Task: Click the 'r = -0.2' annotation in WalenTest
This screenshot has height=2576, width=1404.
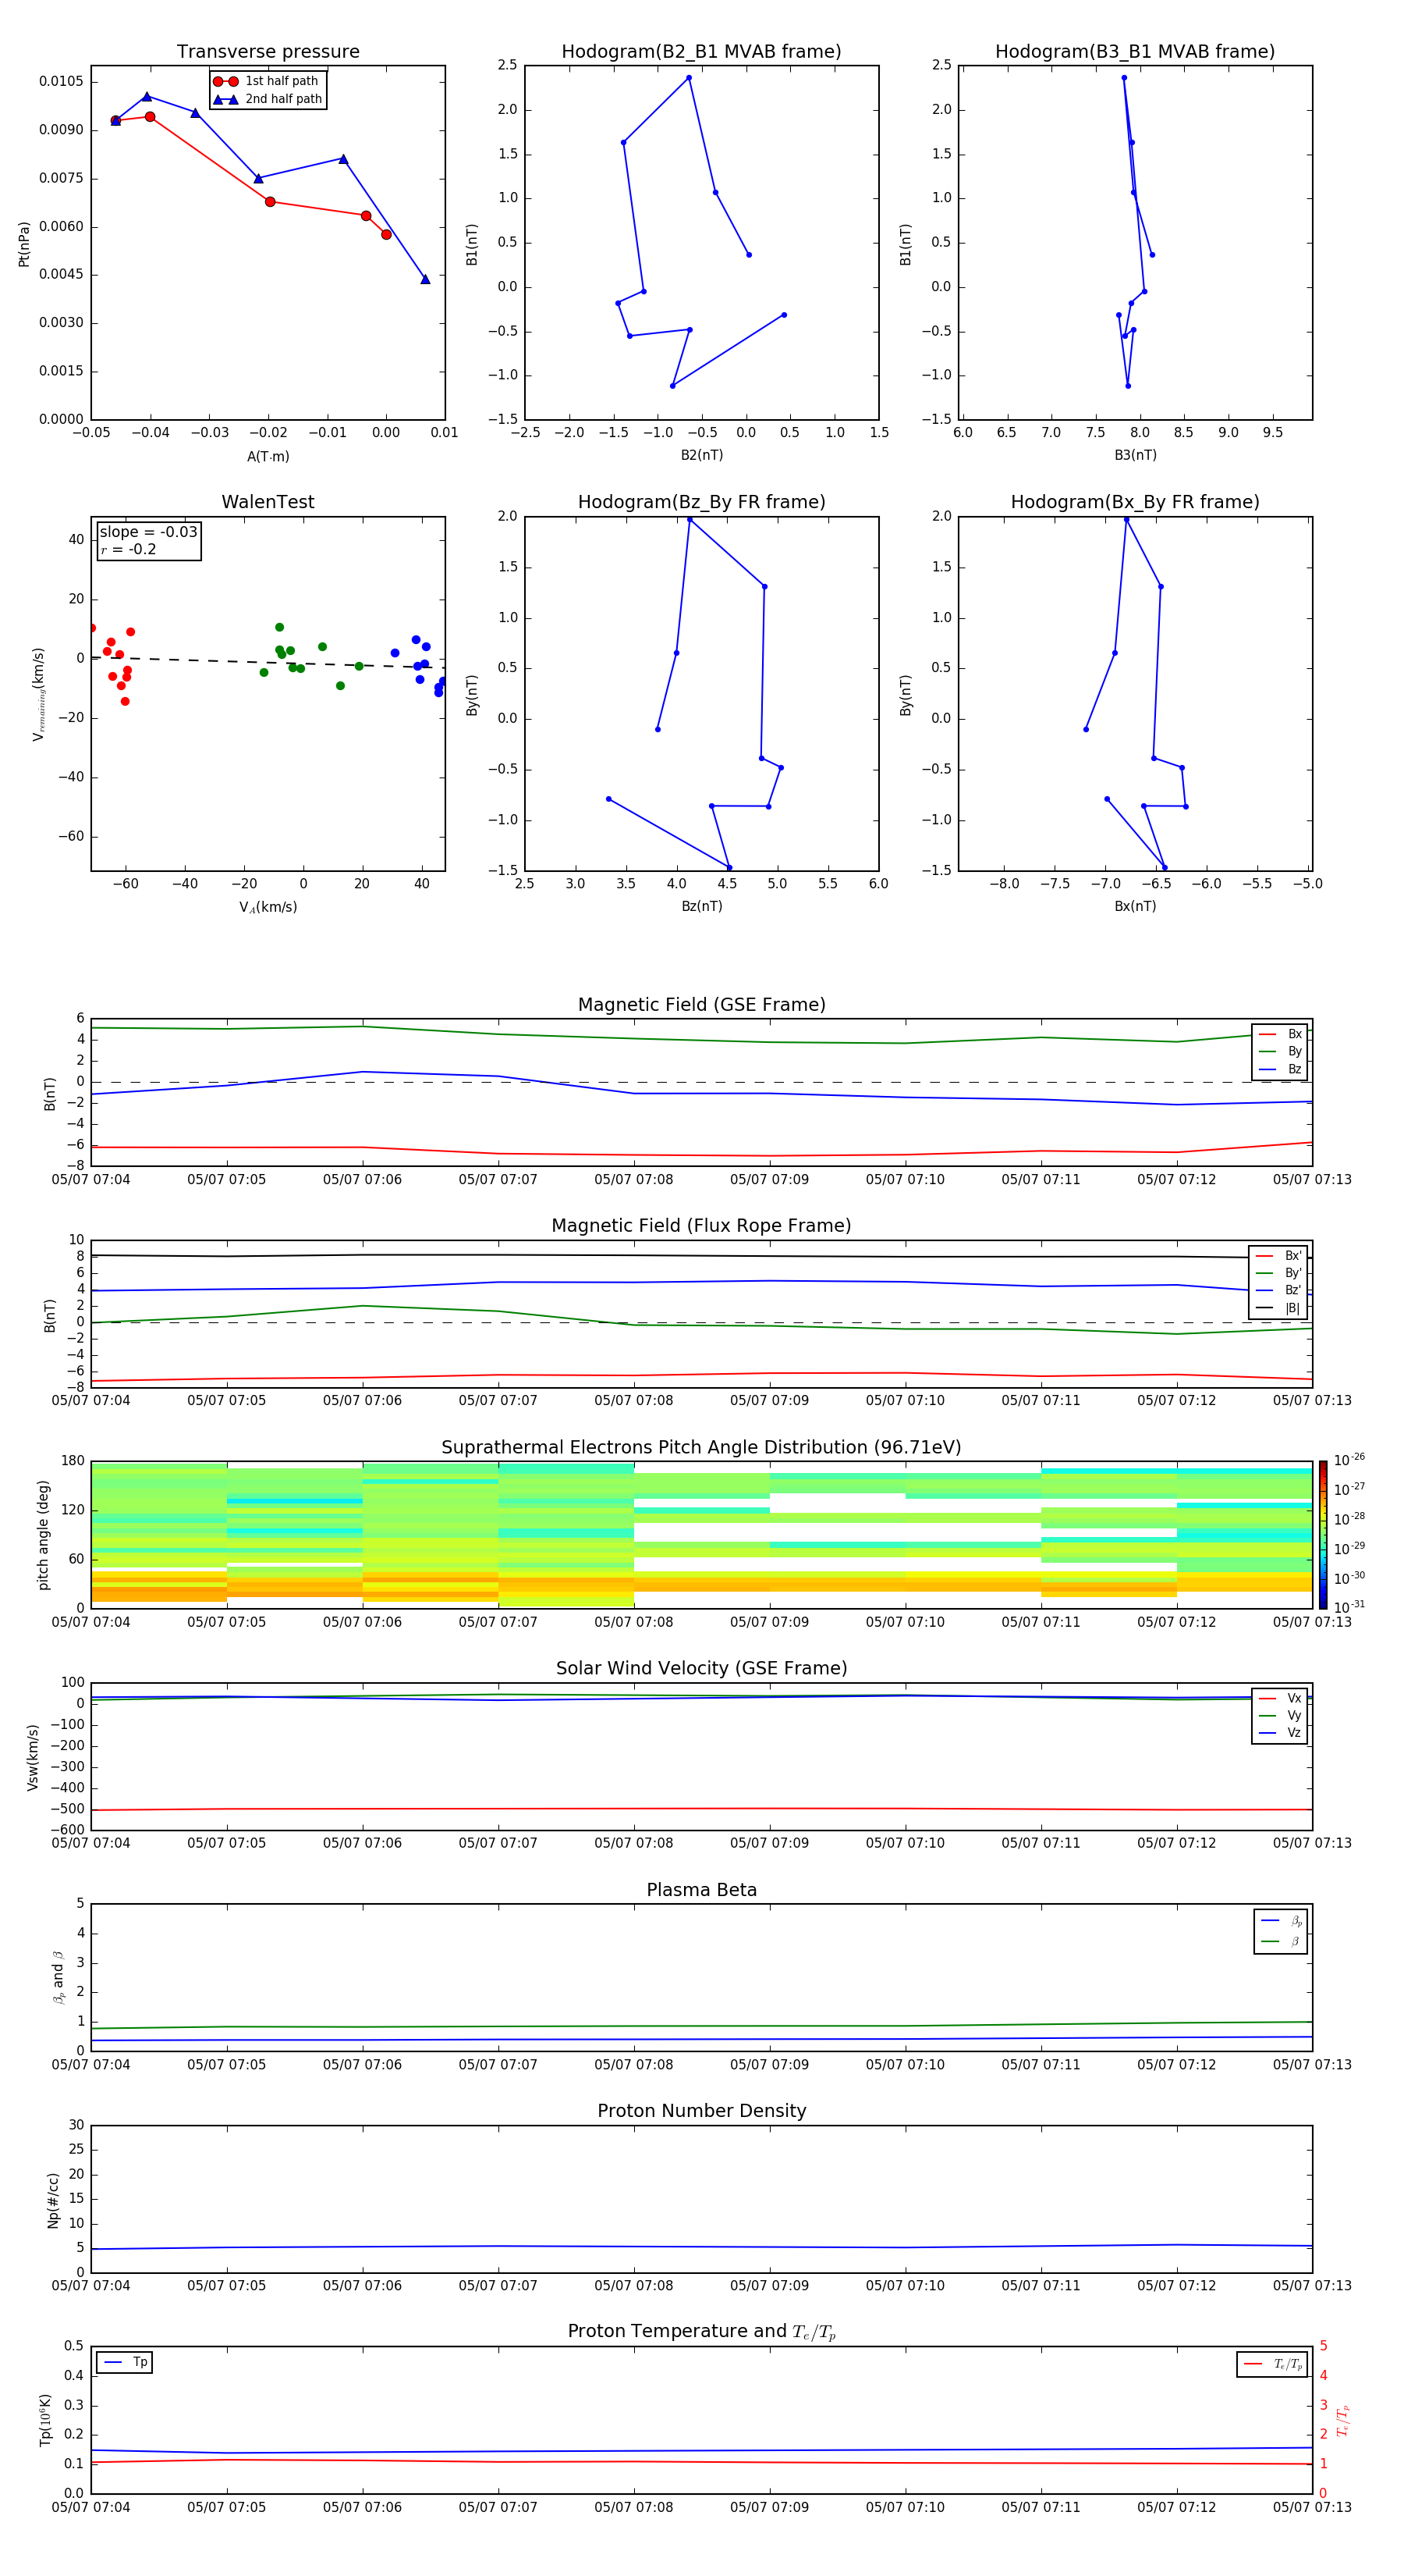Action: pyautogui.click(x=128, y=549)
